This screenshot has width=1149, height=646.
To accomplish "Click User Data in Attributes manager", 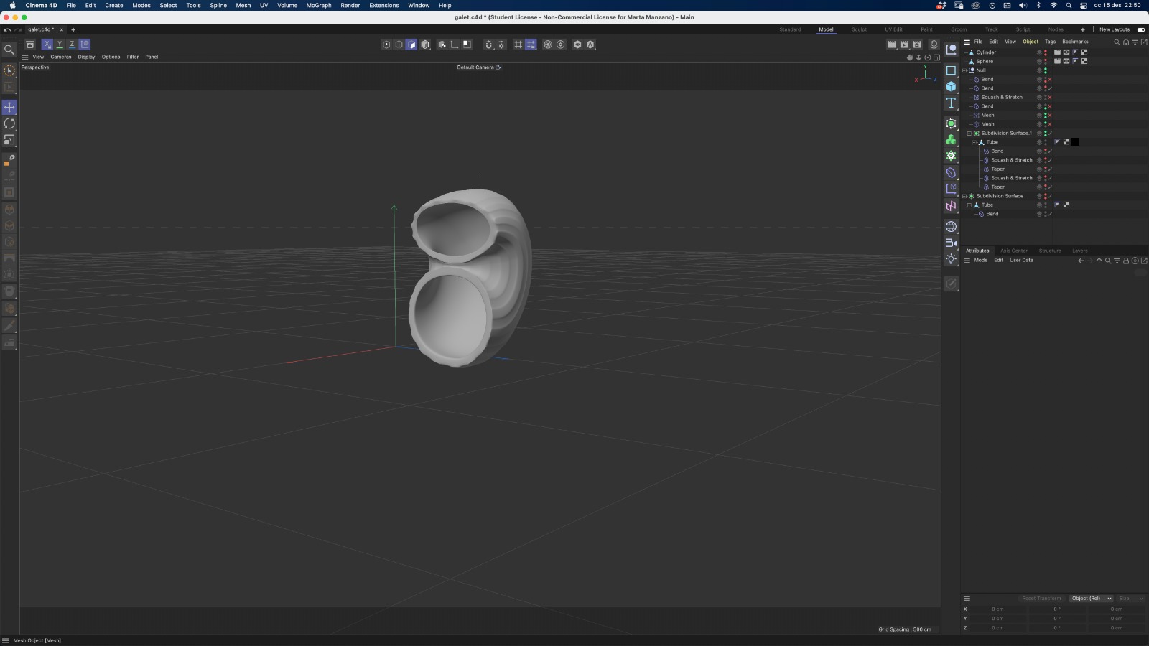I will point(1021,260).
